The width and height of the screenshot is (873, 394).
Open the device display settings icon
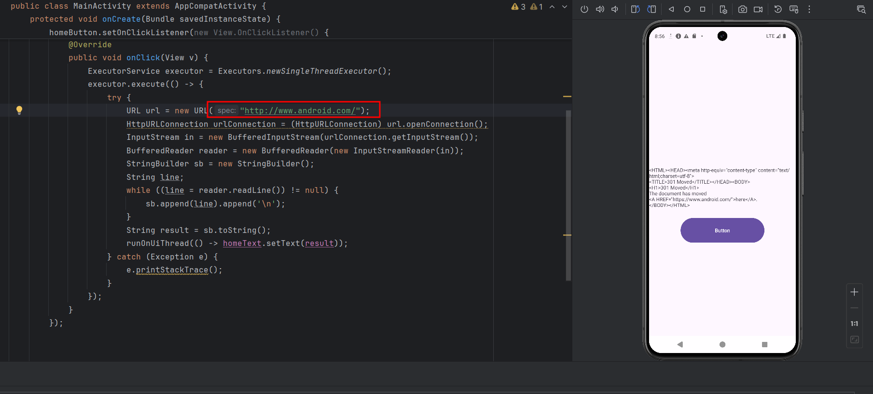point(723,9)
